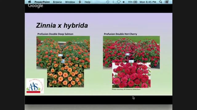Click the volume speaker icon
197x110 pixels.
[124, 2]
